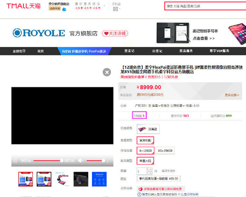Pause the product video
Viewport: 246px width, 197px height.
(x=15, y=160)
